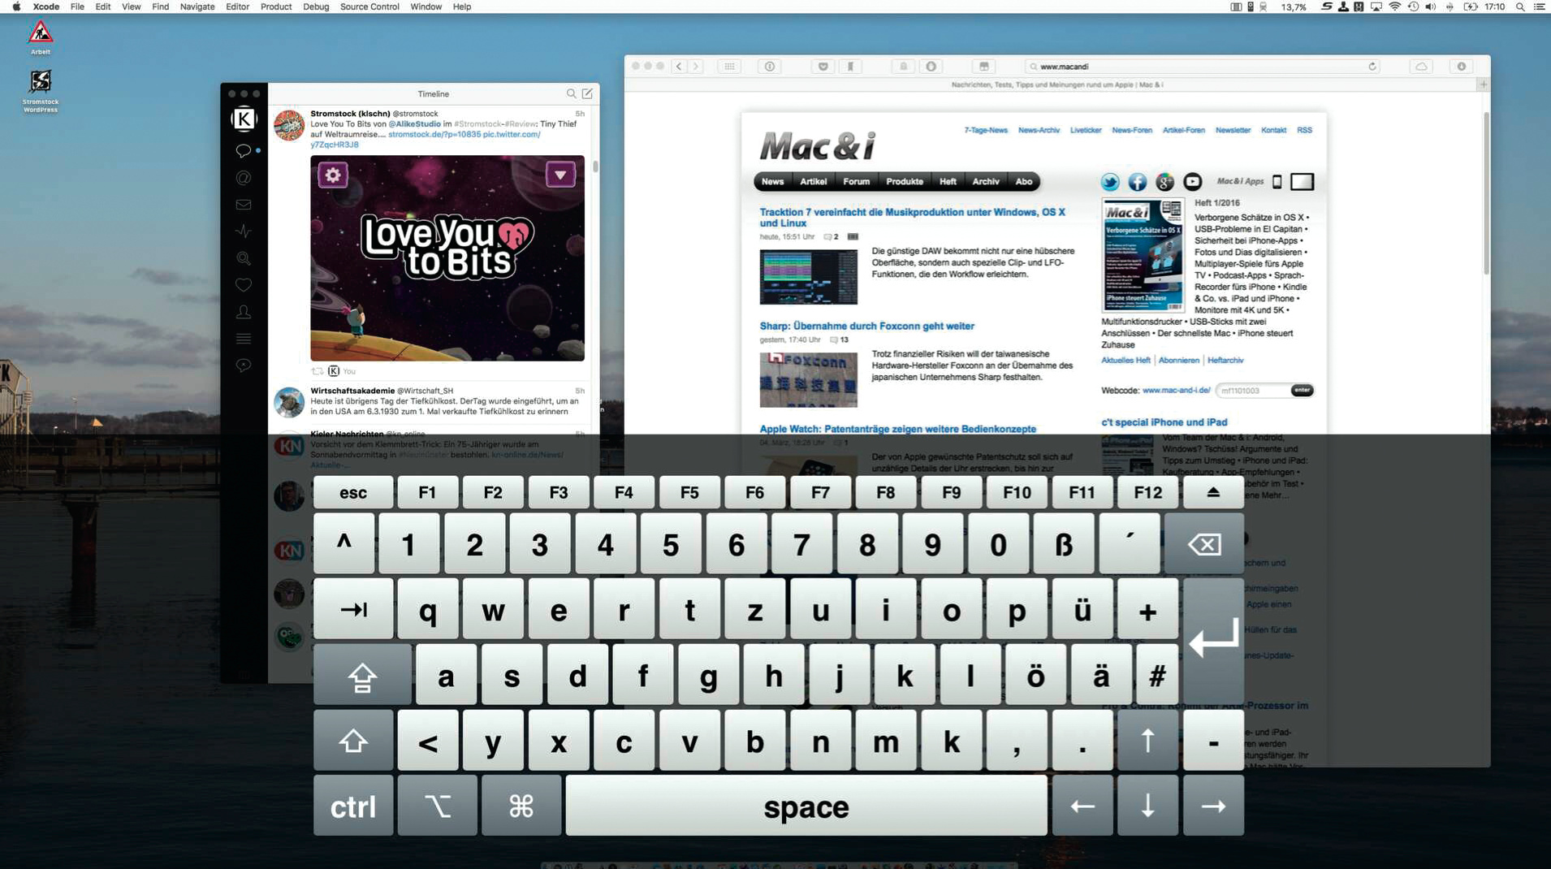Open the Safari tab overview grid button
The width and height of the screenshot is (1551, 869).
729,67
